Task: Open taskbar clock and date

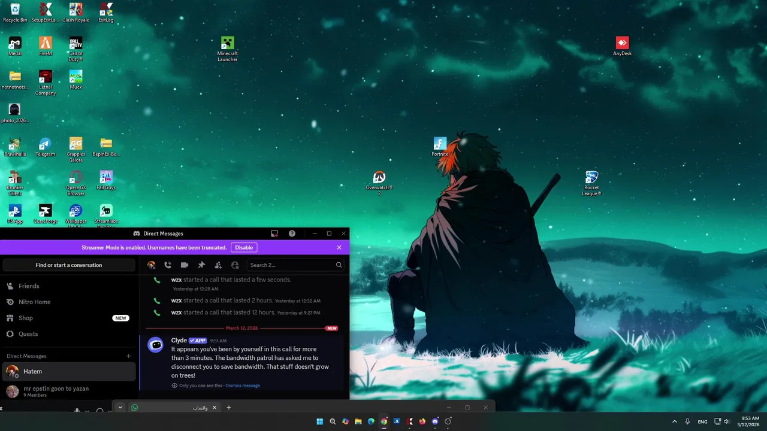Action: pyautogui.click(x=748, y=421)
